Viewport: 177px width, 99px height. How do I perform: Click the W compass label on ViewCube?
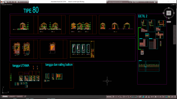tap(163, 13)
